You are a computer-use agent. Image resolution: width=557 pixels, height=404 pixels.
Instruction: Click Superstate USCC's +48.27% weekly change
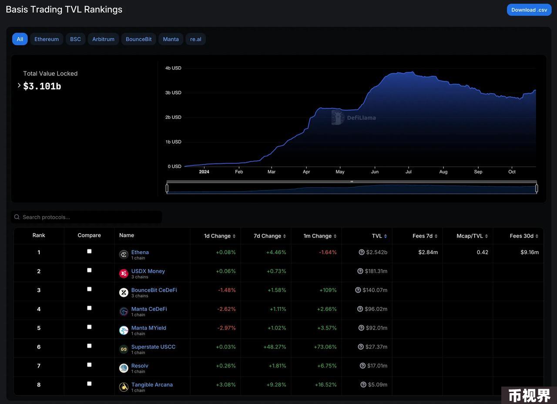275,347
